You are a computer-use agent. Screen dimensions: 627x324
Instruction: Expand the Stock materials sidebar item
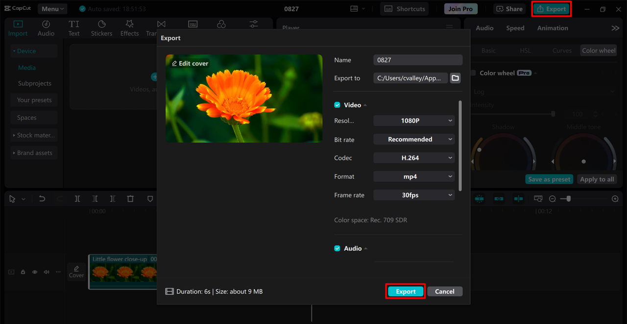[x=33, y=136]
